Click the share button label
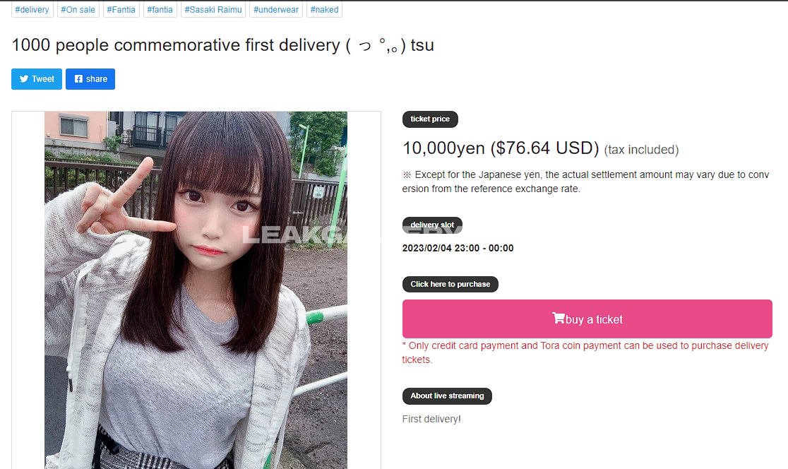This screenshot has height=469, width=788. tap(97, 79)
